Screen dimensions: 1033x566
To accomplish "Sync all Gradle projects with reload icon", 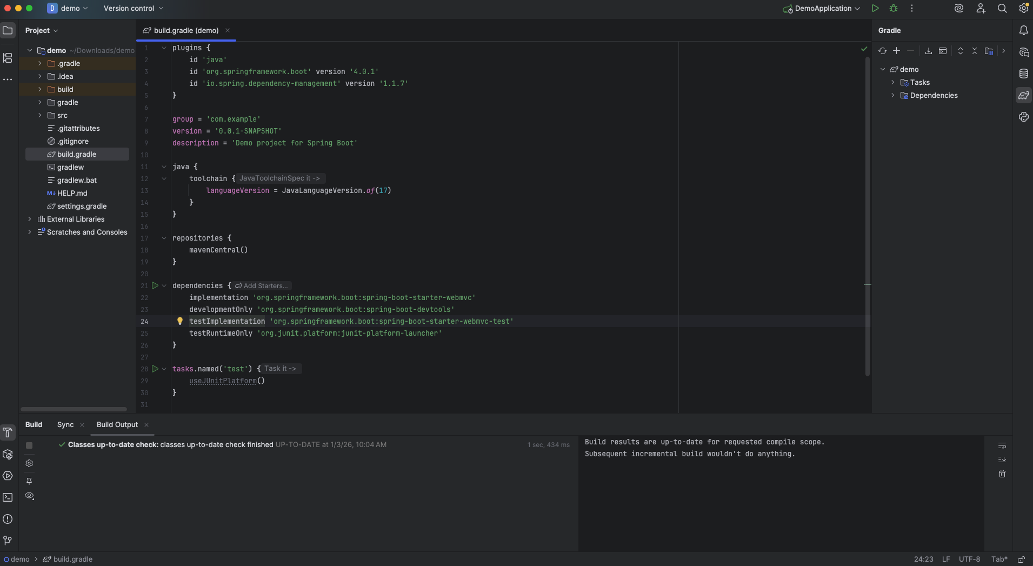I will 883,51.
